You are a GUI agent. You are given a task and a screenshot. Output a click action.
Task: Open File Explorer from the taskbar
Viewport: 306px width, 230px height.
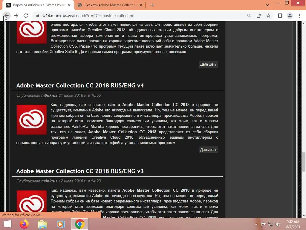pyautogui.click(x=42, y=224)
